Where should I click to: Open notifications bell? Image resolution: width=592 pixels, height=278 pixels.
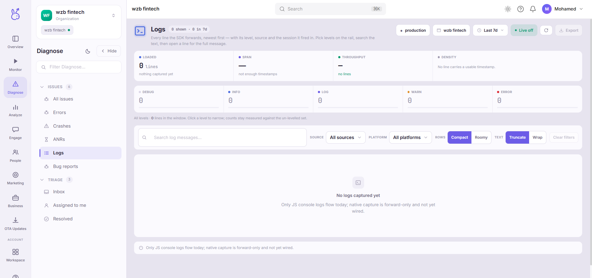pyautogui.click(x=533, y=9)
